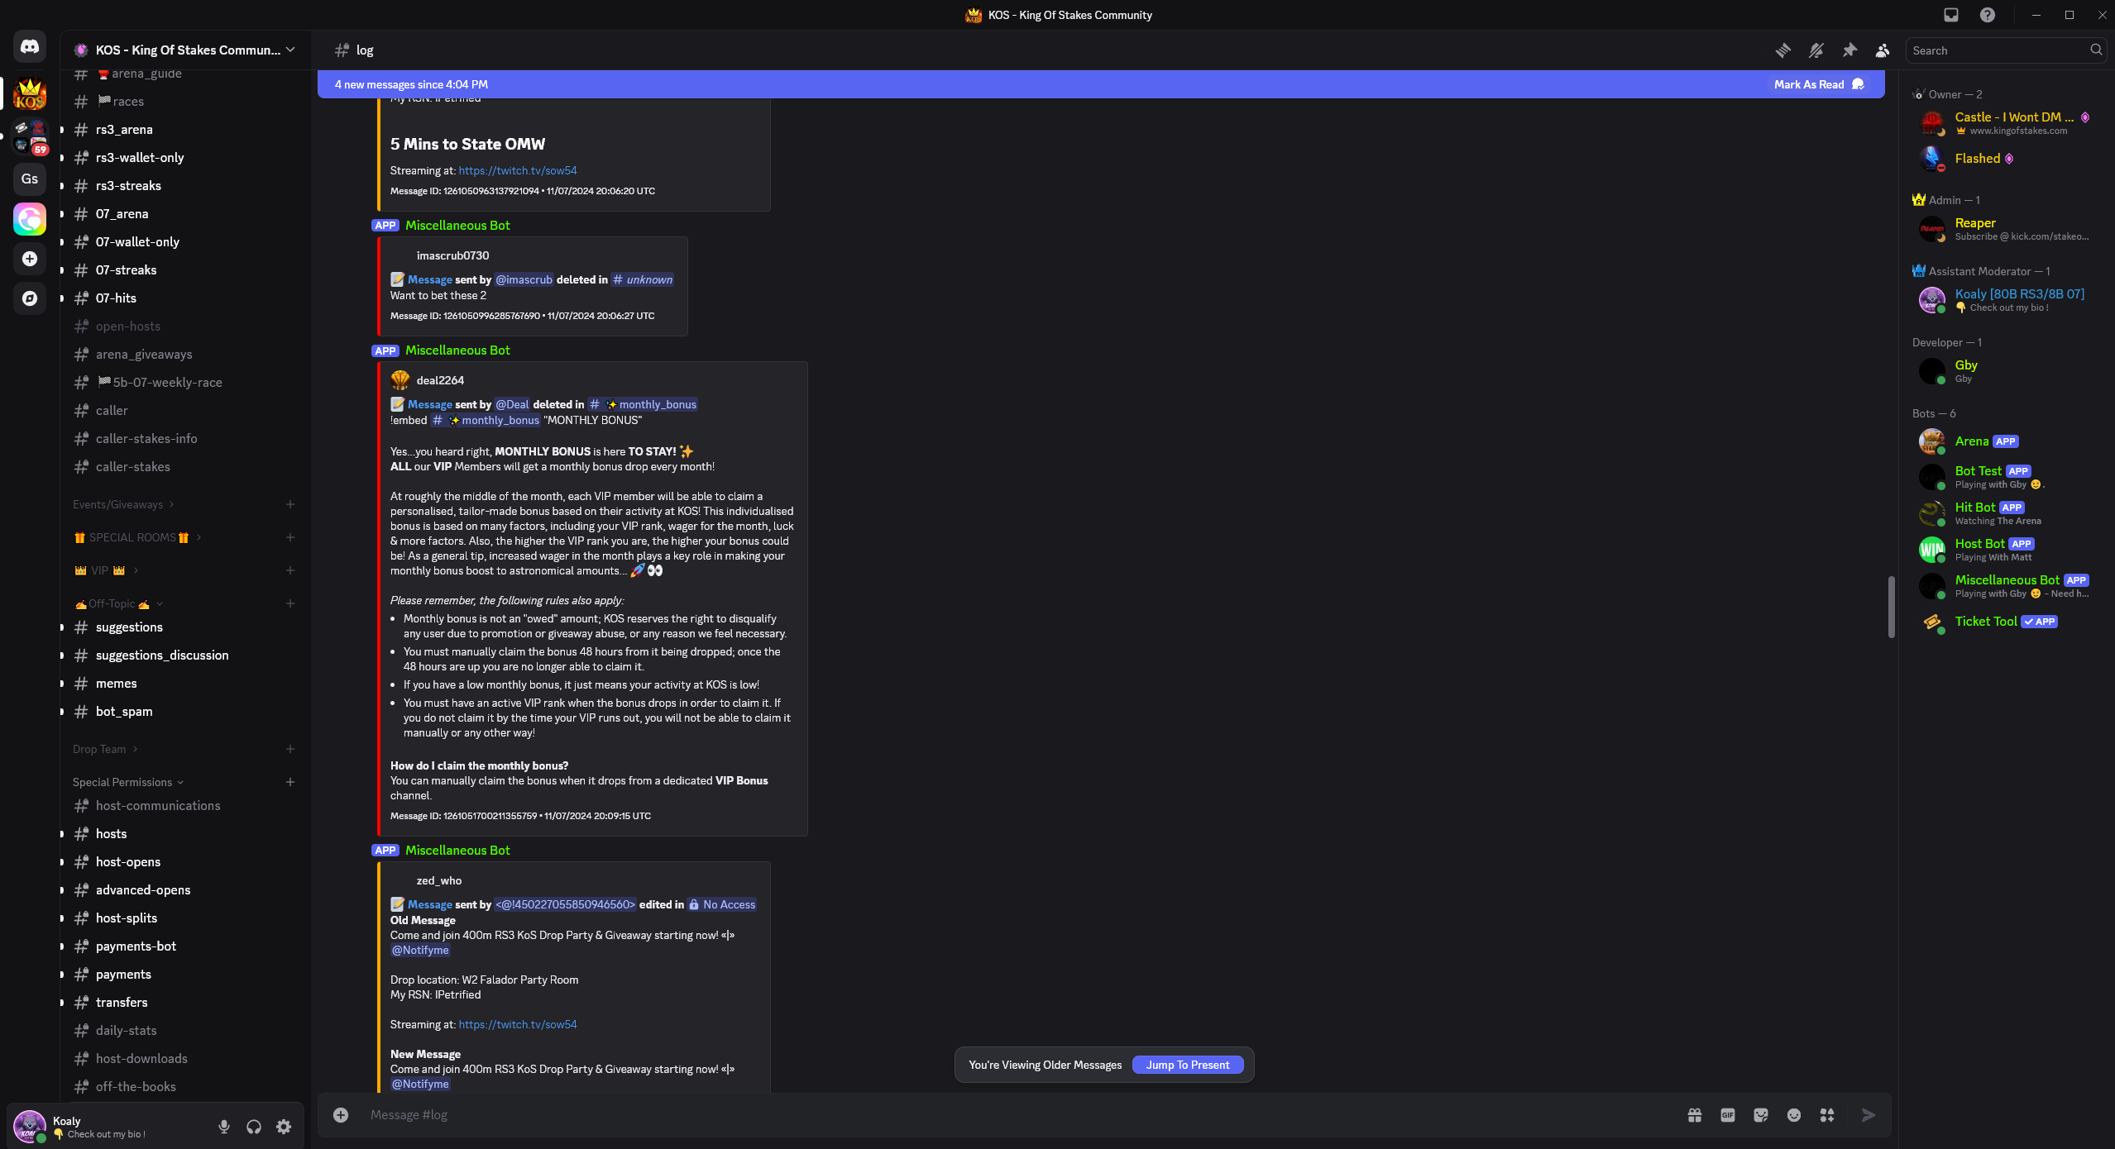The height and width of the screenshot is (1149, 2115).
Task: Click the send message arrow icon
Action: click(1869, 1115)
